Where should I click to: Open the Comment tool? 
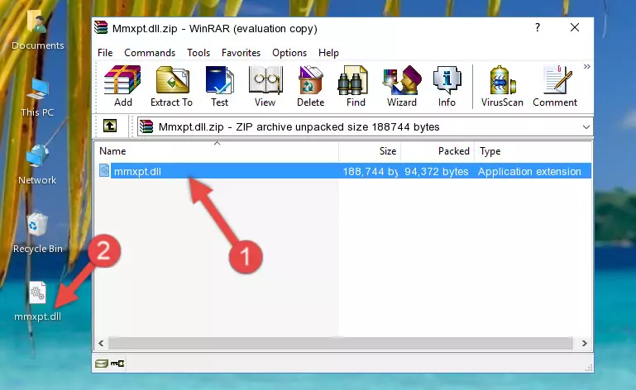point(555,87)
